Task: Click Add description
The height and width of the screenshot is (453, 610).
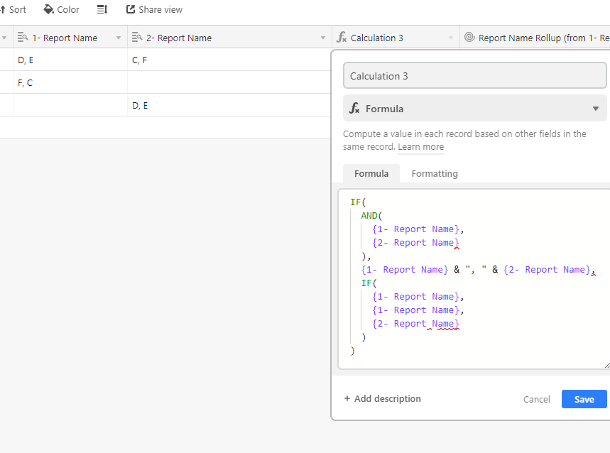Action: pos(383,398)
